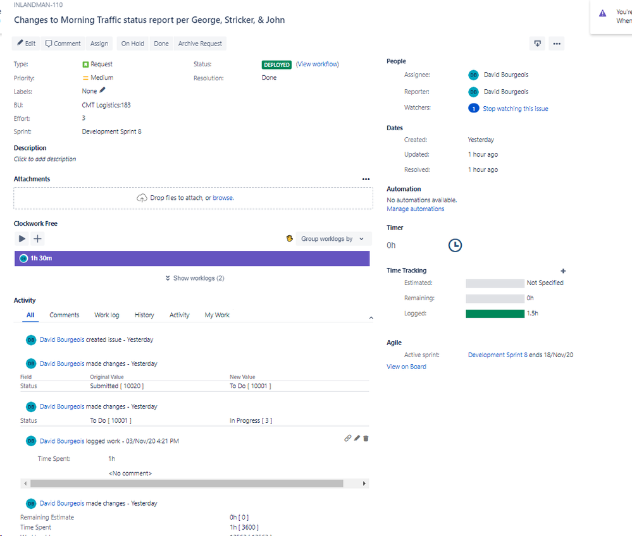Viewport: 632px width, 536px height.
Task: Click the feedback presentation icon button
Action: pos(537,44)
